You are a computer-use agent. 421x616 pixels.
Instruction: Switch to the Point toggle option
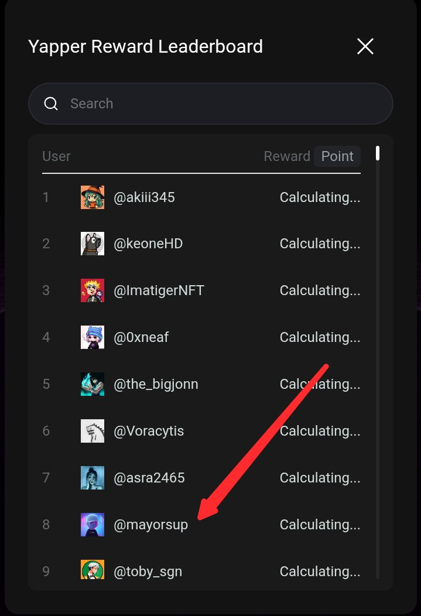(x=337, y=156)
